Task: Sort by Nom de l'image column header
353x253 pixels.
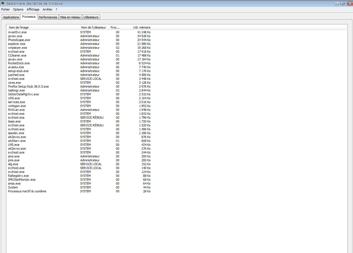Action: click(43, 27)
